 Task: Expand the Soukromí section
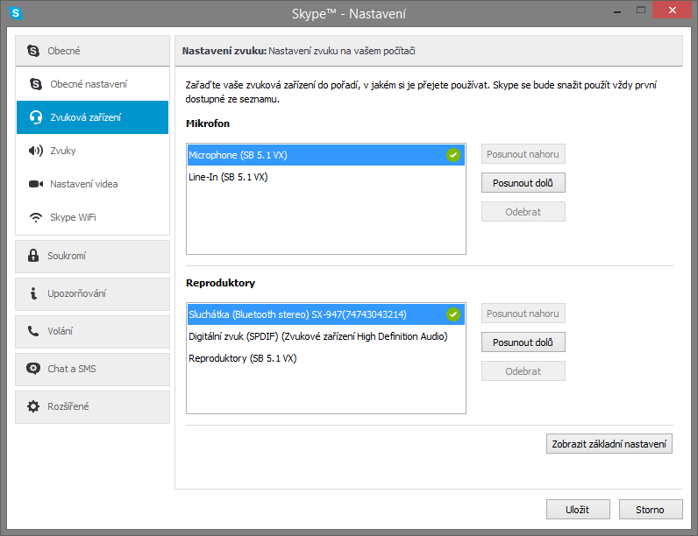point(93,257)
